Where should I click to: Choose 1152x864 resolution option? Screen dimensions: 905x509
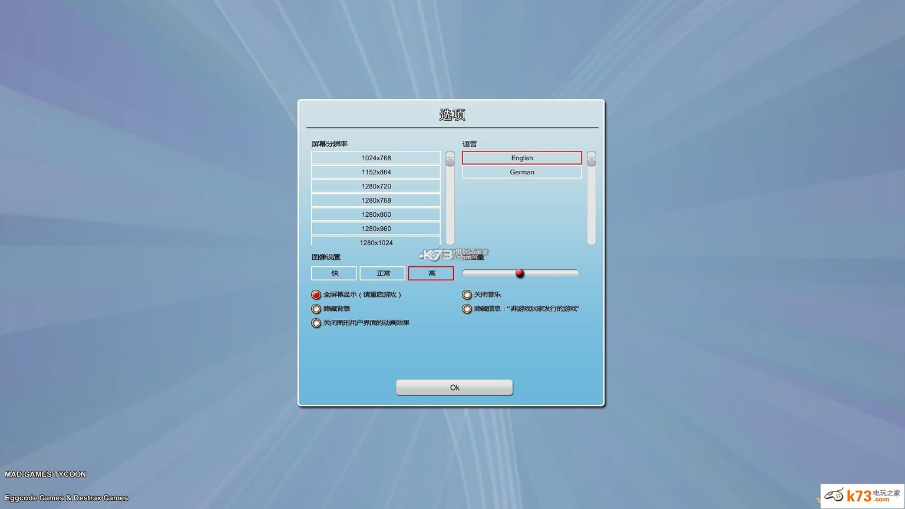[376, 172]
